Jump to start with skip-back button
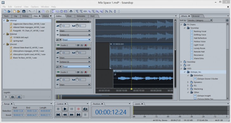 pos(58,115)
